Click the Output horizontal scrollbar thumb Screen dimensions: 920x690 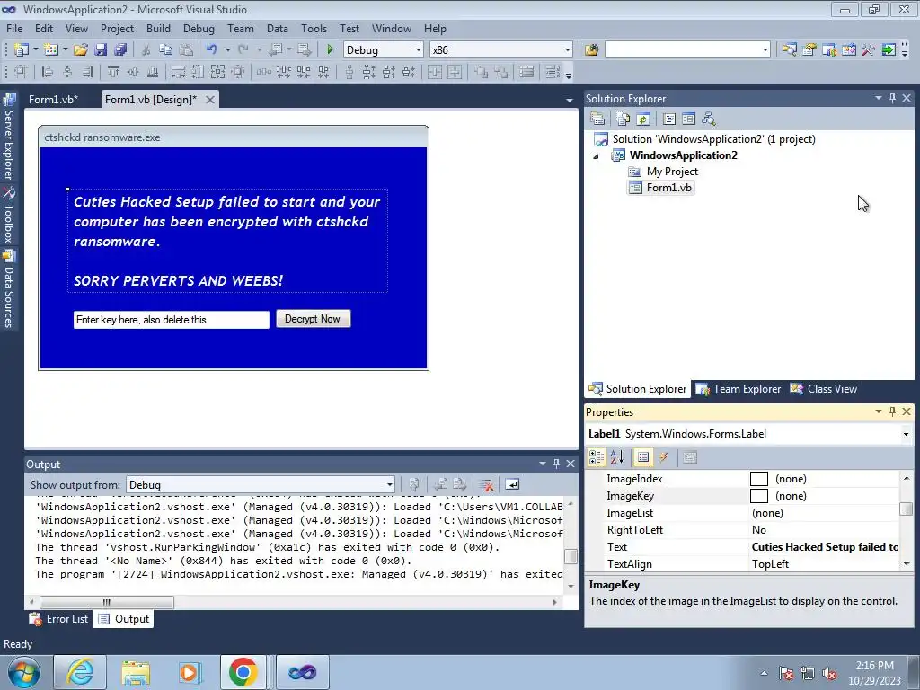[106, 602]
